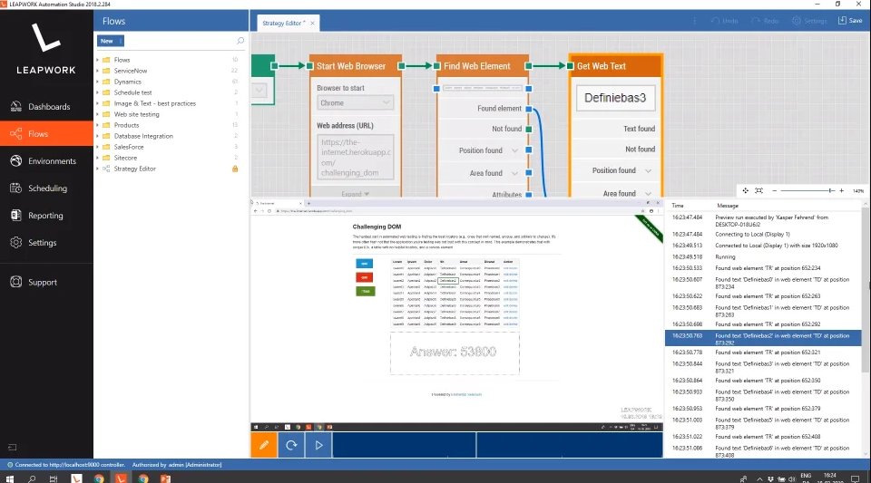
Task: Select 'Connecting to Local (Display 1)' log row
Action: [763, 234]
